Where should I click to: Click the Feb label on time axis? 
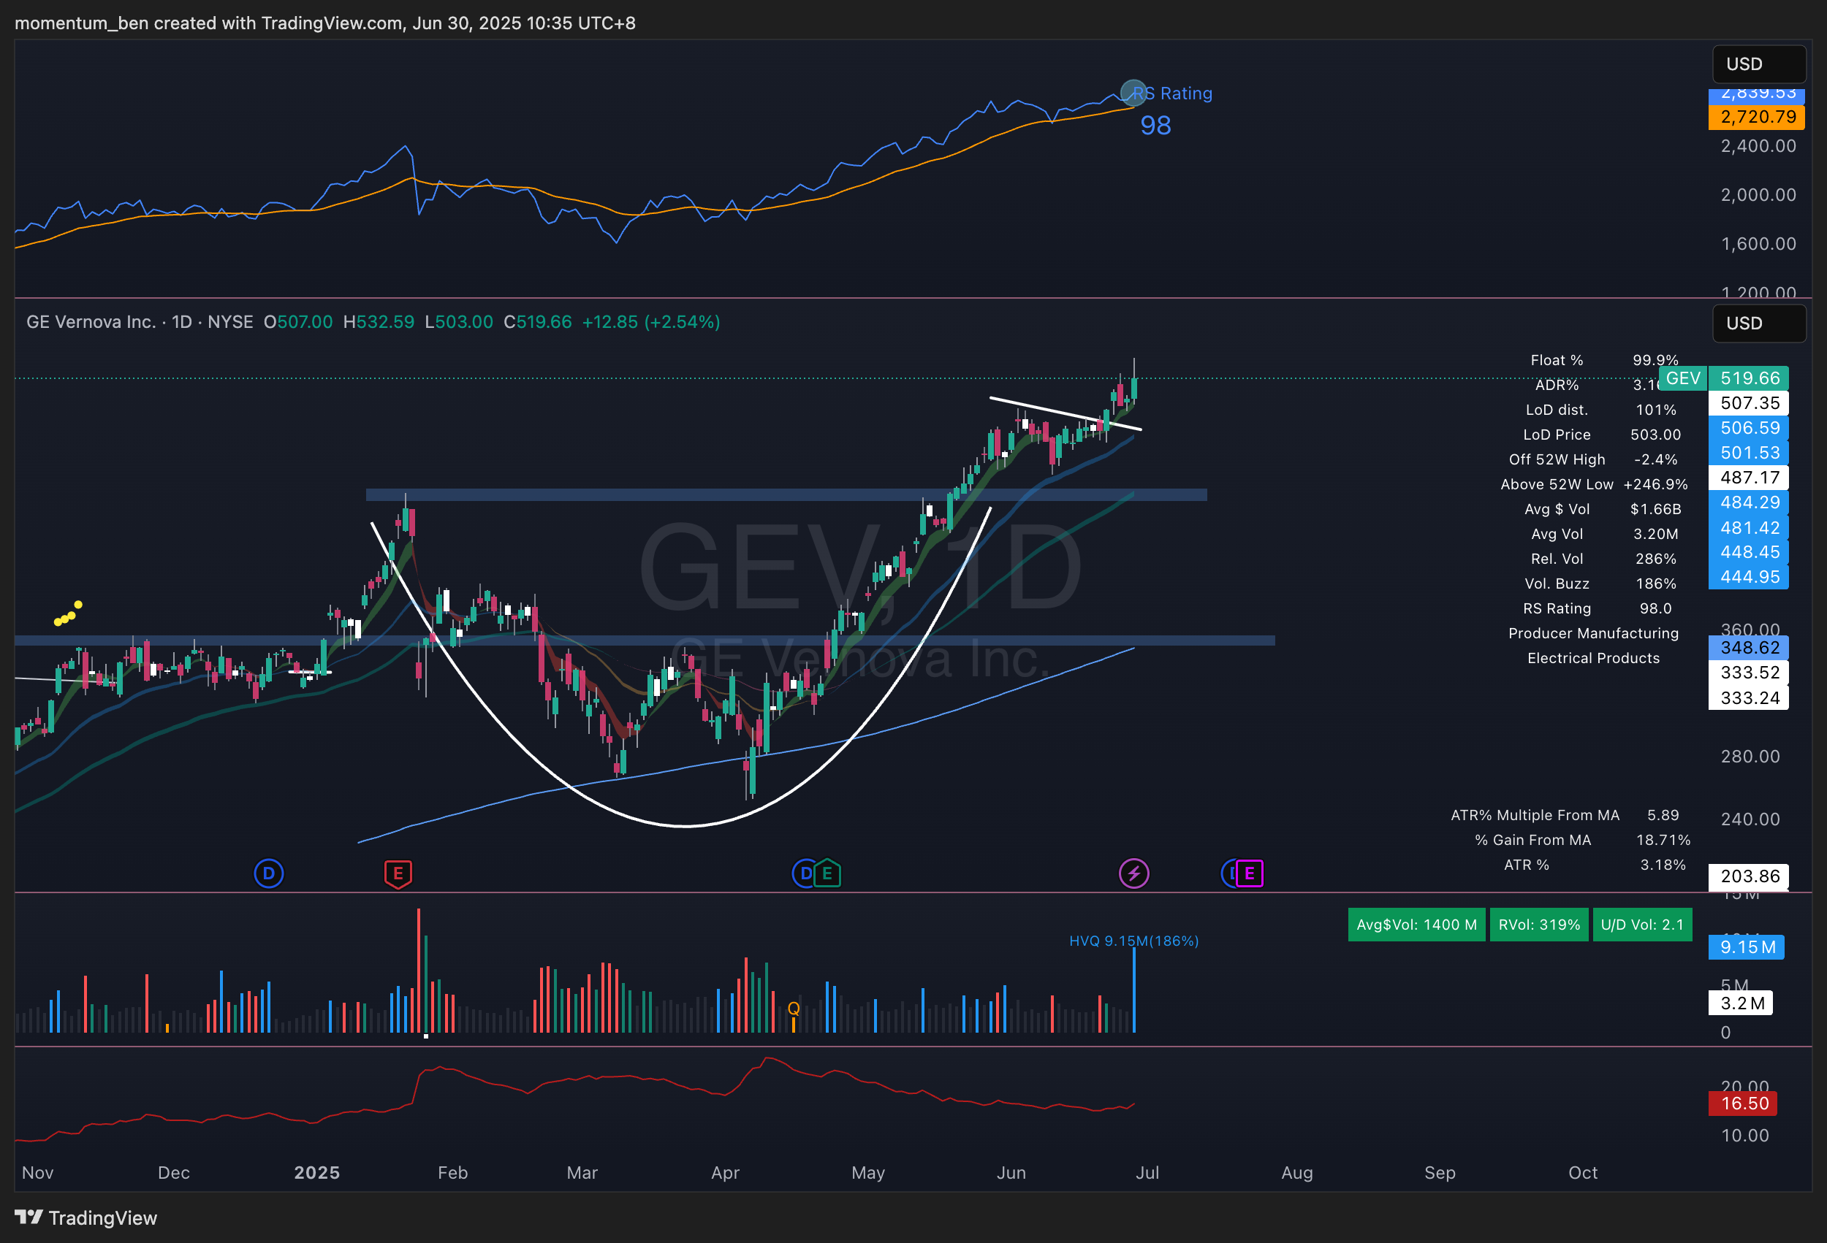[452, 1172]
